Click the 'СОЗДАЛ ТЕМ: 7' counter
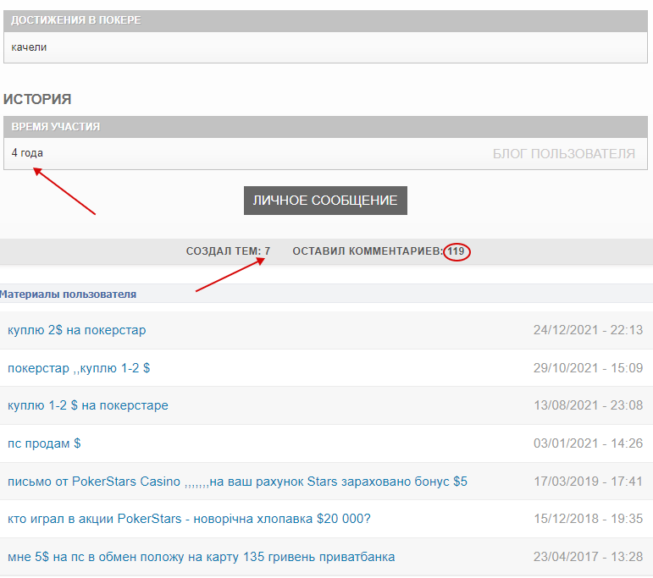653x578 pixels. click(228, 251)
